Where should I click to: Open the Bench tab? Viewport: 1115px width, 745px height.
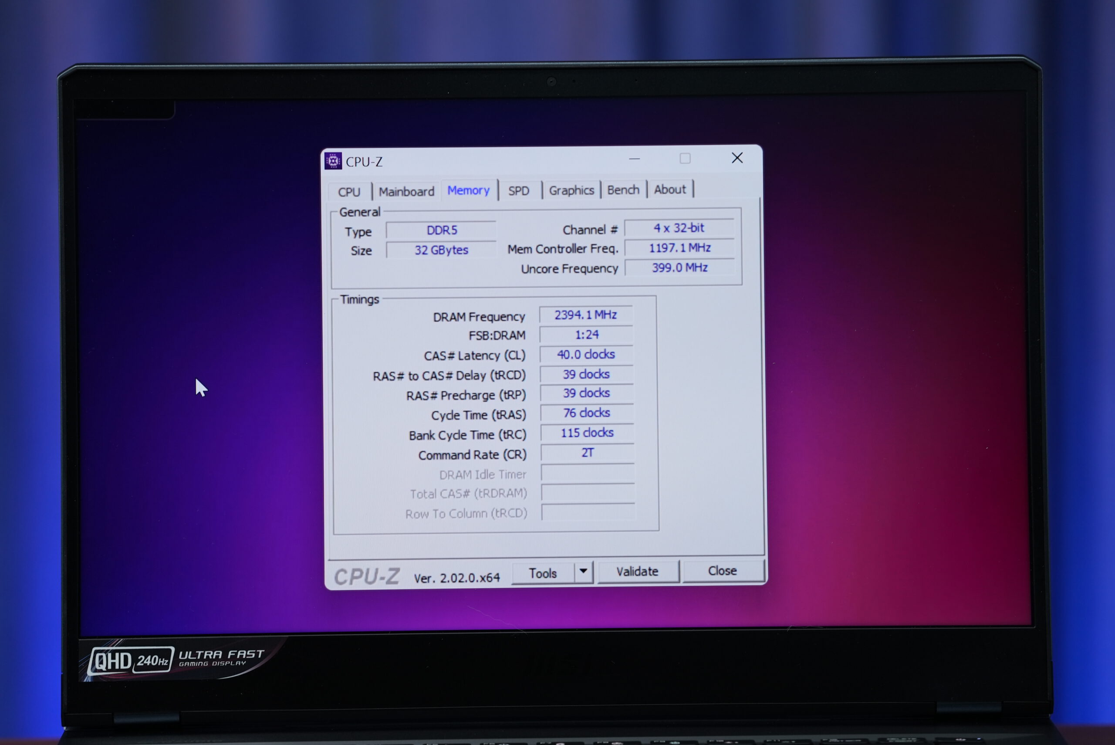(x=623, y=190)
